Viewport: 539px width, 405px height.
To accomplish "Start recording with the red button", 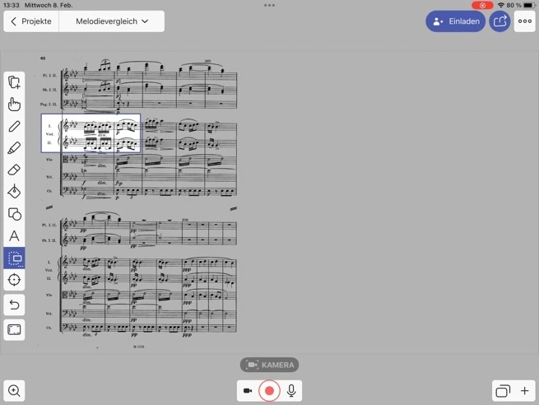I will [x=269, y=391].
